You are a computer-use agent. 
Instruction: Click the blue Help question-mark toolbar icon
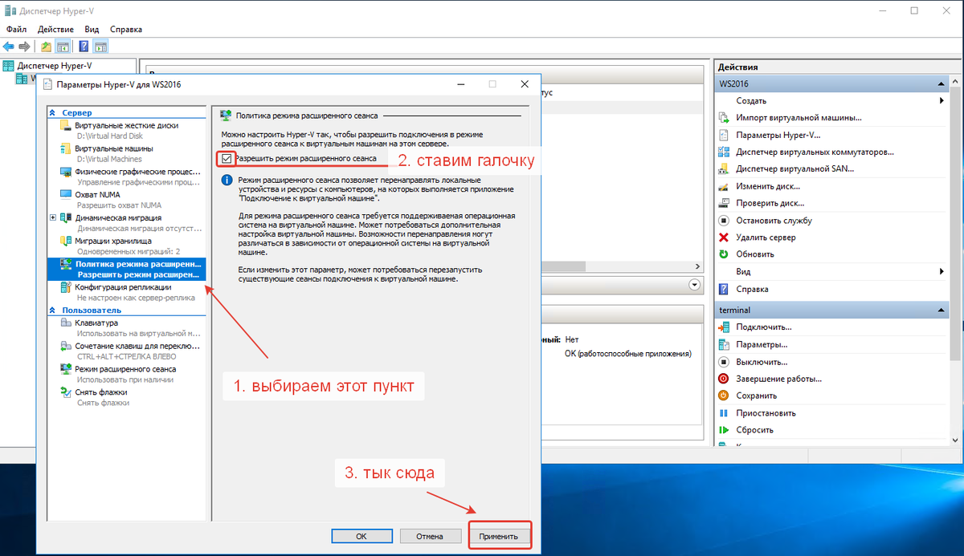(x=84, y=47)
